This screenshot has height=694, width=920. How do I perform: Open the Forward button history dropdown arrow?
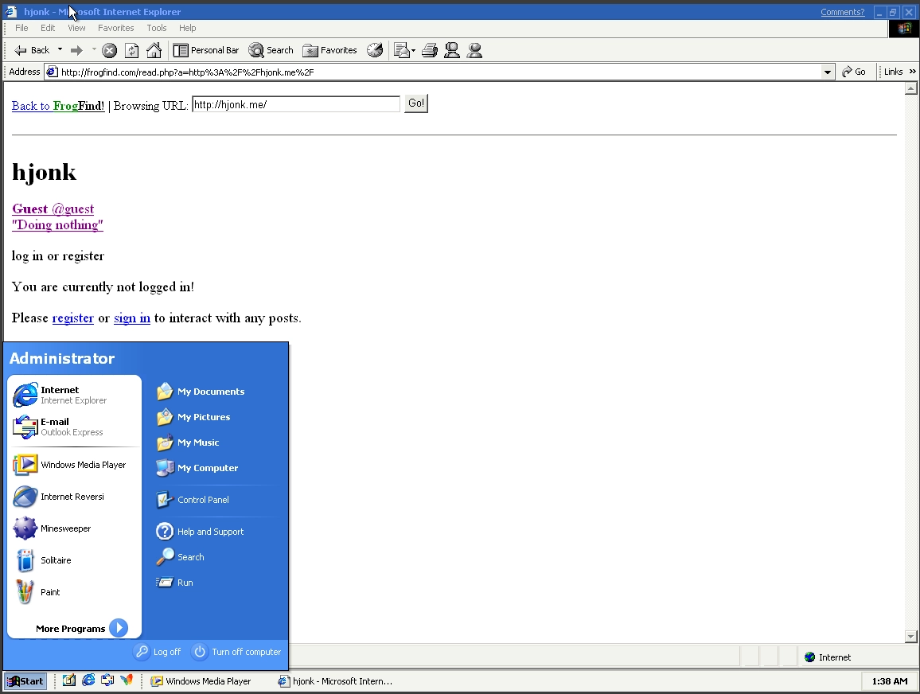tap(94, 50)
